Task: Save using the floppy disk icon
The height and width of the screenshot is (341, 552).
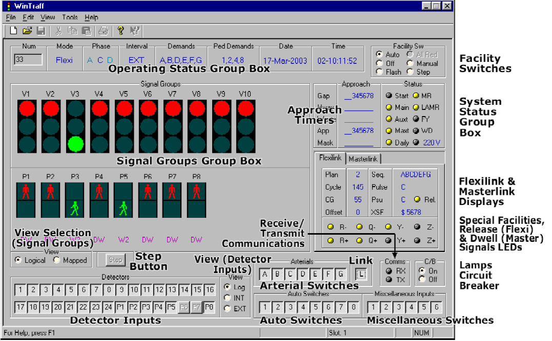Action: coord(41,31)
